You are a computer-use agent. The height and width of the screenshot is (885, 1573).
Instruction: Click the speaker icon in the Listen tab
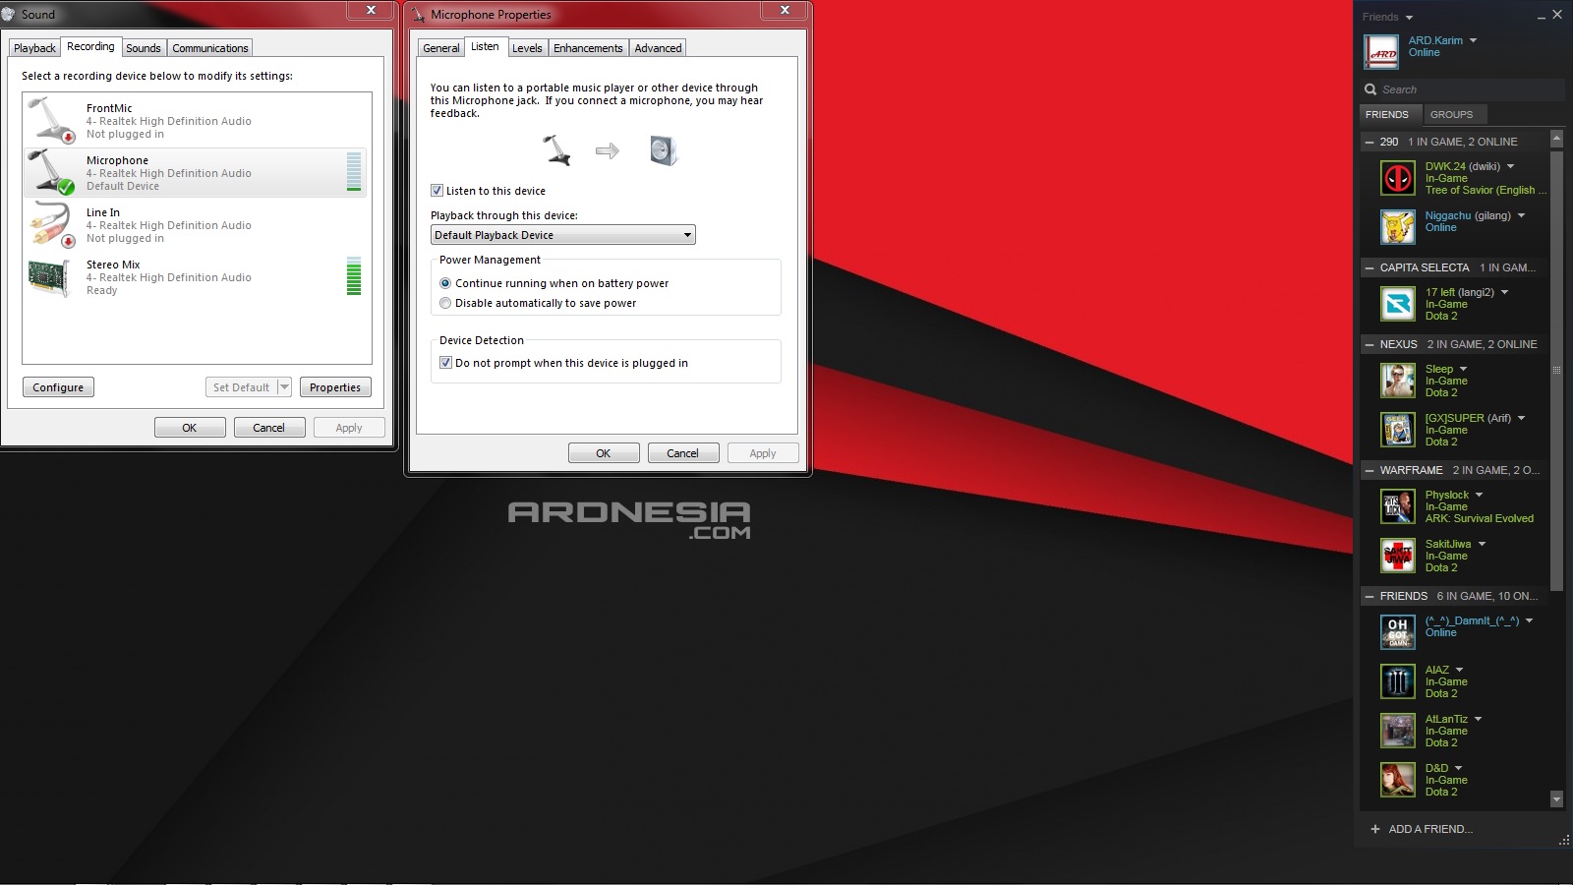pos(664,150)
